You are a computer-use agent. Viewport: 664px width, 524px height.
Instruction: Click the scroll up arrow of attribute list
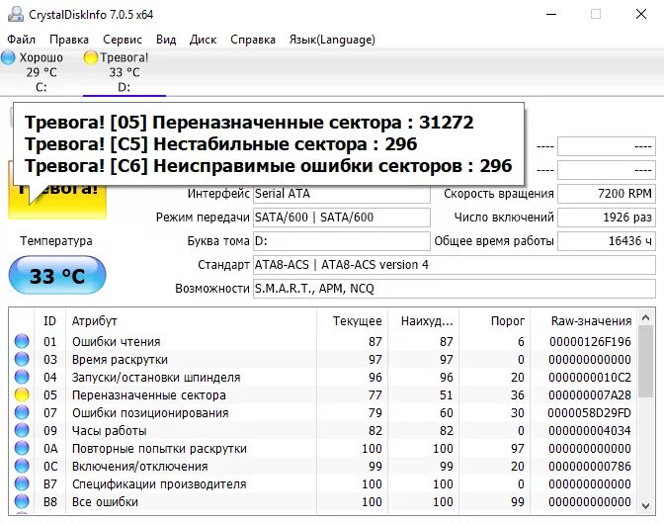(x=646, y=317)
